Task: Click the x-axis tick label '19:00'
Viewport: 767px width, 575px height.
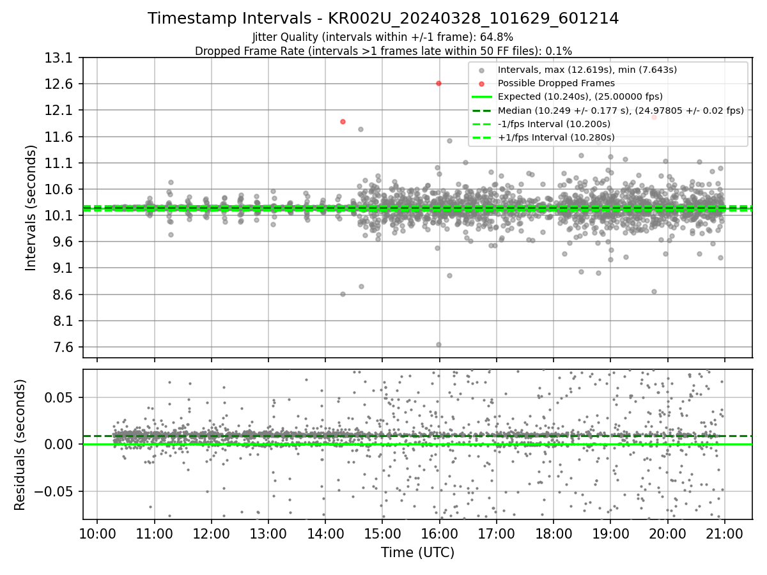Action: point(610,534)
